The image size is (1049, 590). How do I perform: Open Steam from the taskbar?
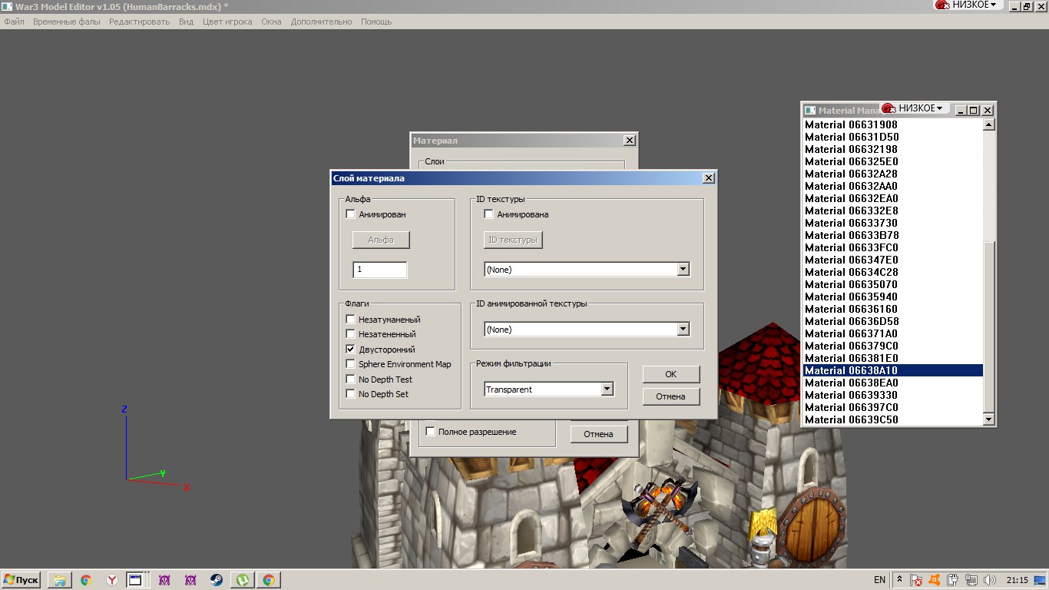(217, 580)
